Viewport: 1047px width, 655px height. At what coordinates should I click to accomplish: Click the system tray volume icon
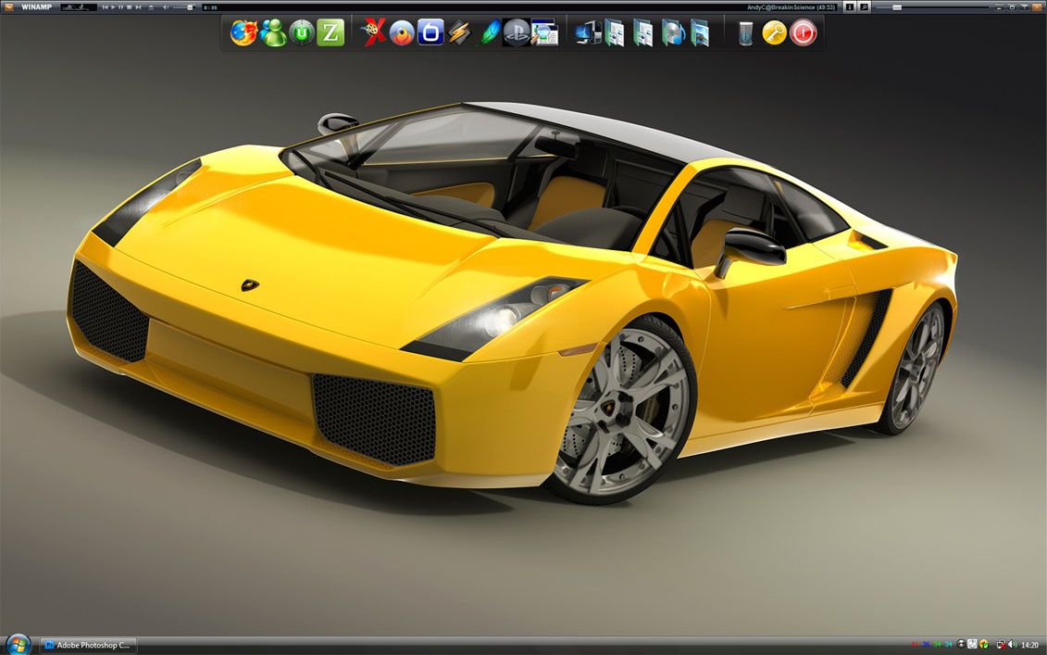tap(1013, 644)
